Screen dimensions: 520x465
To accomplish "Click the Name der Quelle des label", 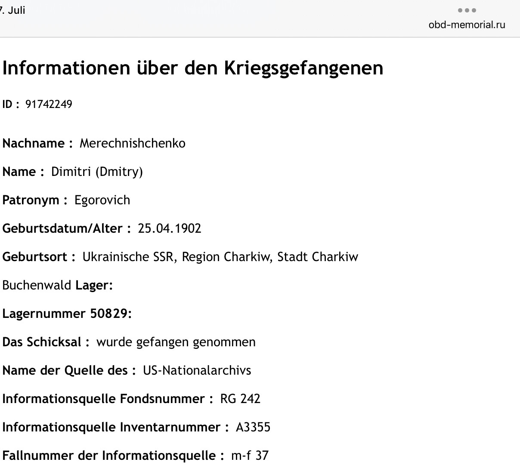I will (69, 370).
